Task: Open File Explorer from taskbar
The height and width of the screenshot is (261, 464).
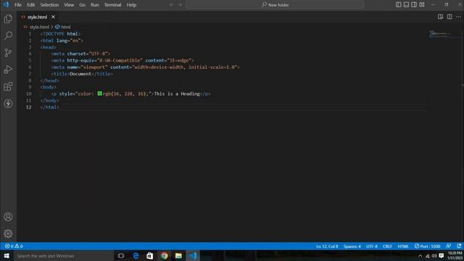Action: pyautogui.click(x=178, y=256)
